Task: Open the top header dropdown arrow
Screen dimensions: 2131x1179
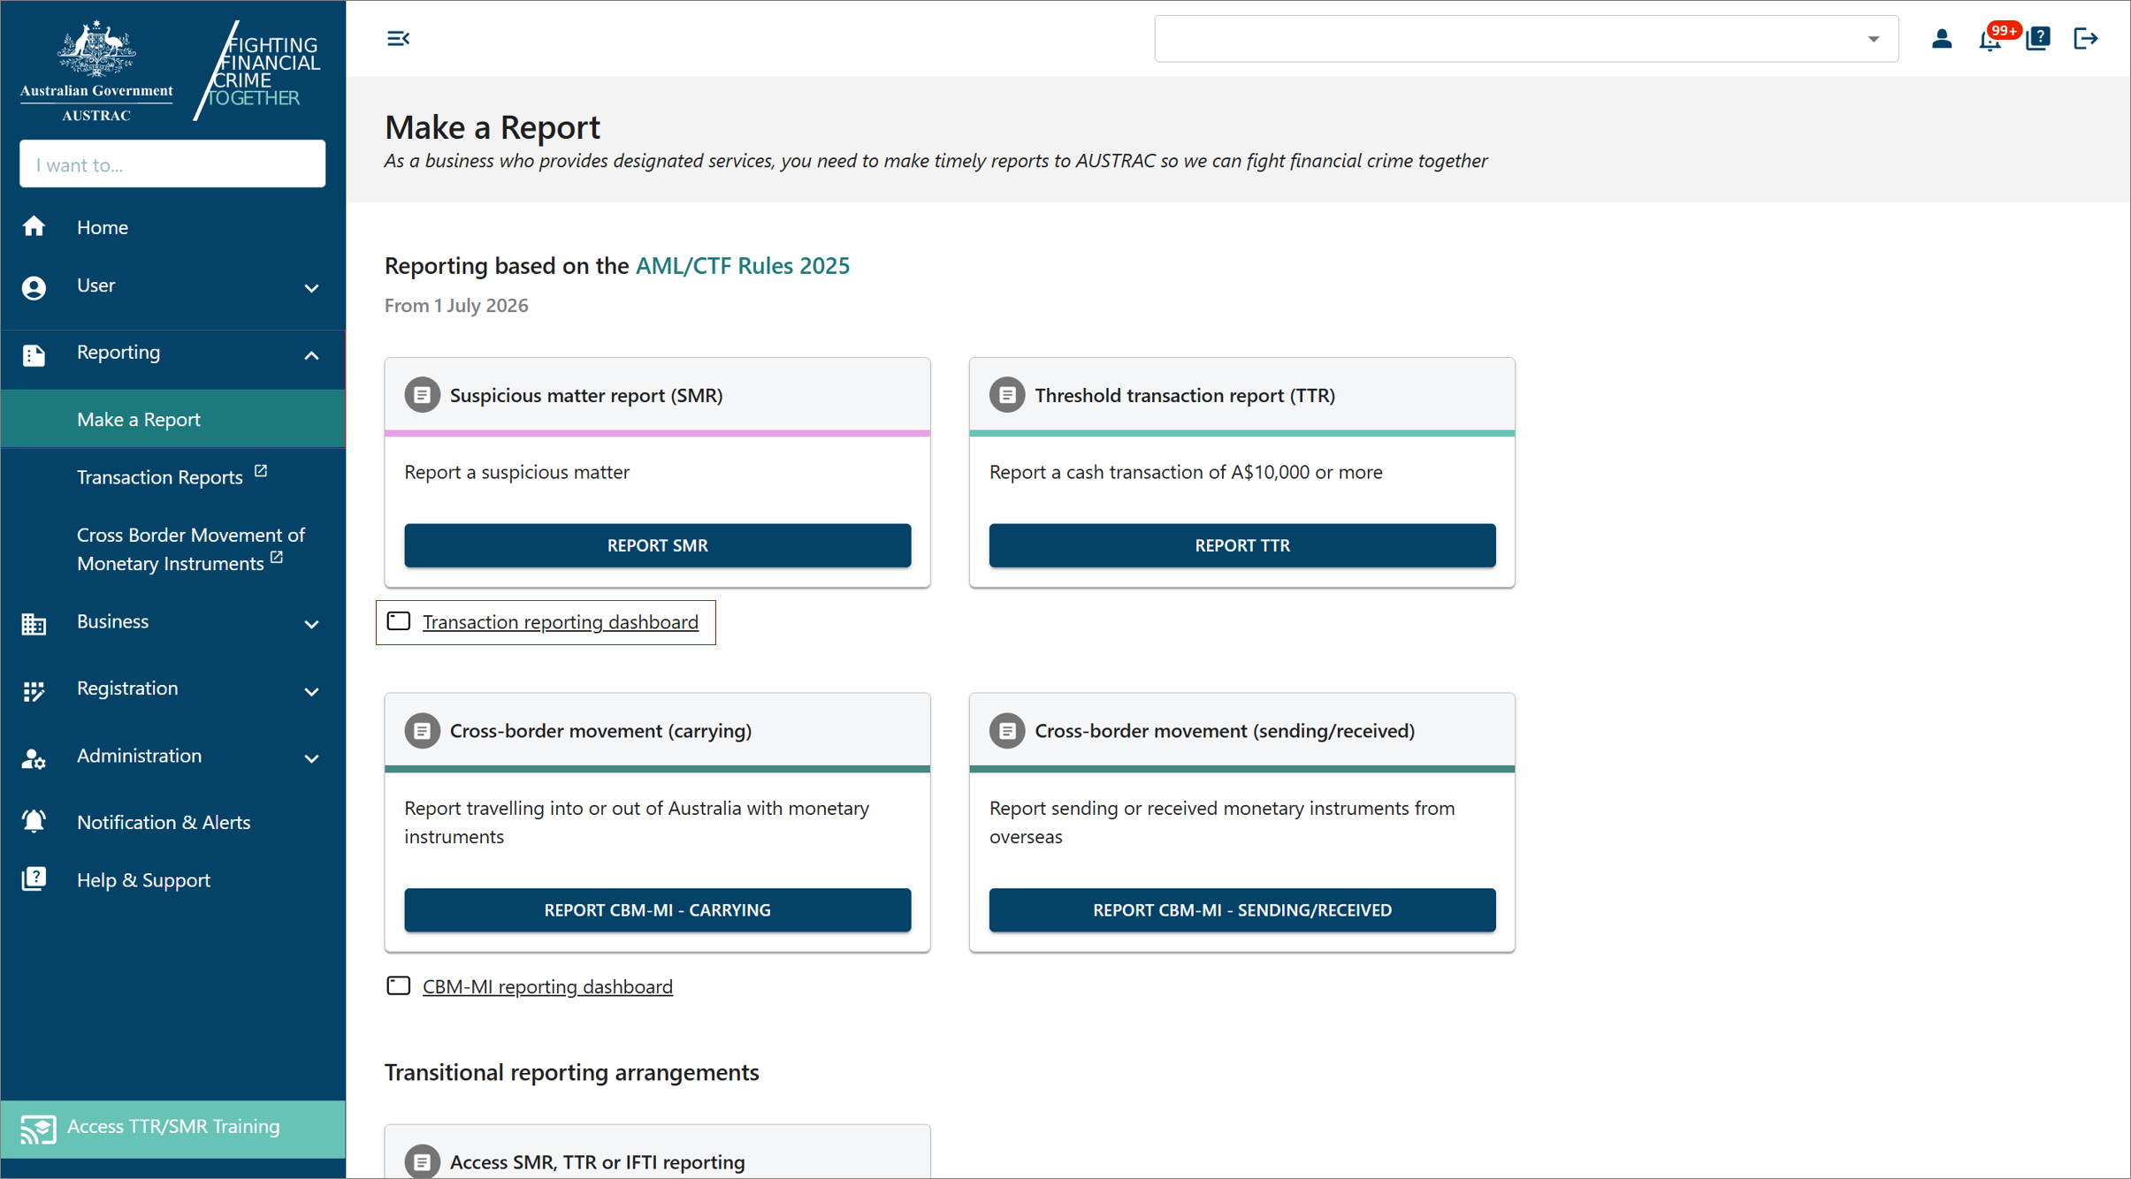Action: point(1873,39)
